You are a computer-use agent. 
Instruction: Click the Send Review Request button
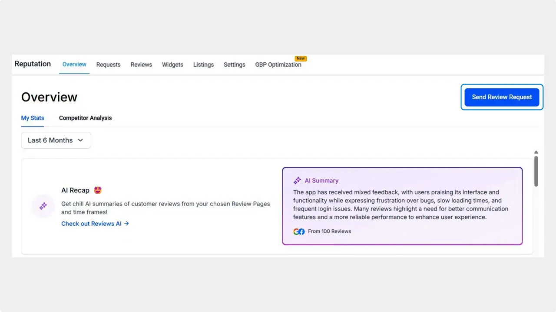(x=502, y=97)
